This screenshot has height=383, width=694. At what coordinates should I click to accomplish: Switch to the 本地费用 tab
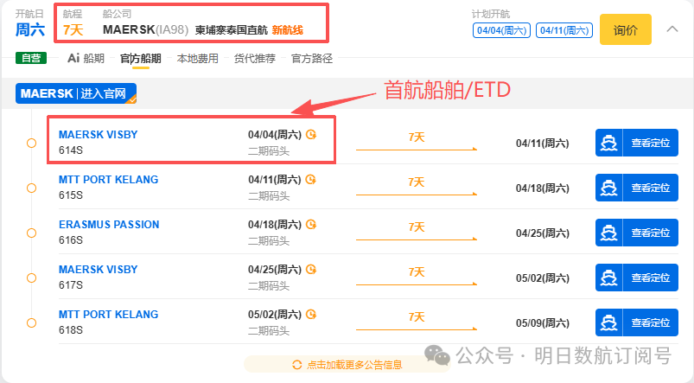[198, 59]
